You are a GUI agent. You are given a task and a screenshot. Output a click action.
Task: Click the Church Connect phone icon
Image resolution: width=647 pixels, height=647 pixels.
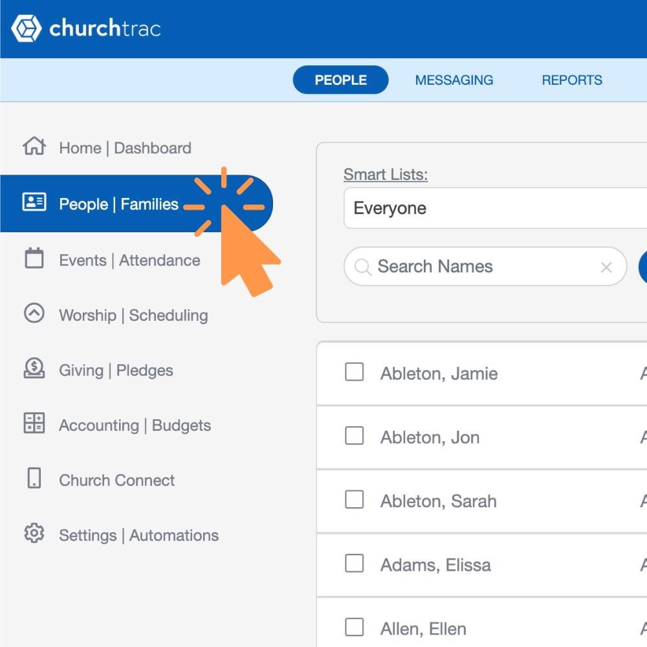tap(34, 479)
